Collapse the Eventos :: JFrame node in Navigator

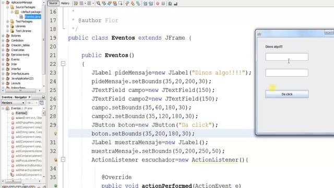[x=3, y=108]
